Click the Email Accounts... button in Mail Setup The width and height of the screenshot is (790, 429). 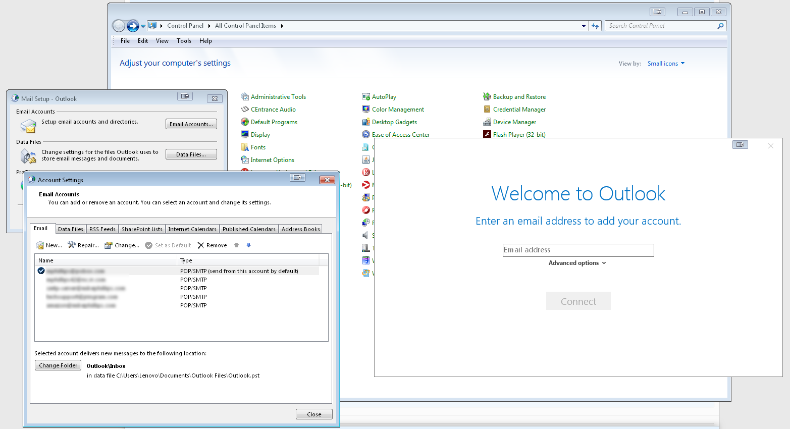click(x=191, y=124)
